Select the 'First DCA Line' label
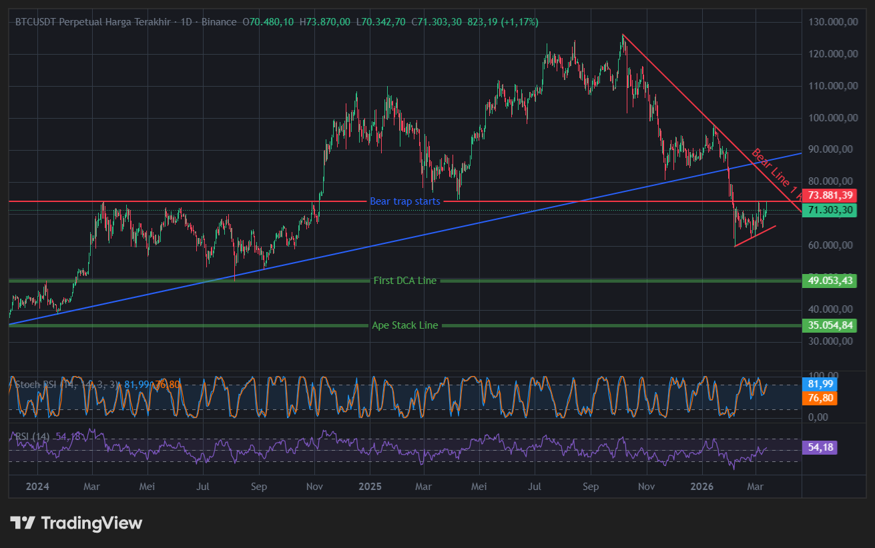This screenshot has height=548, width=875. click(405, 281)
